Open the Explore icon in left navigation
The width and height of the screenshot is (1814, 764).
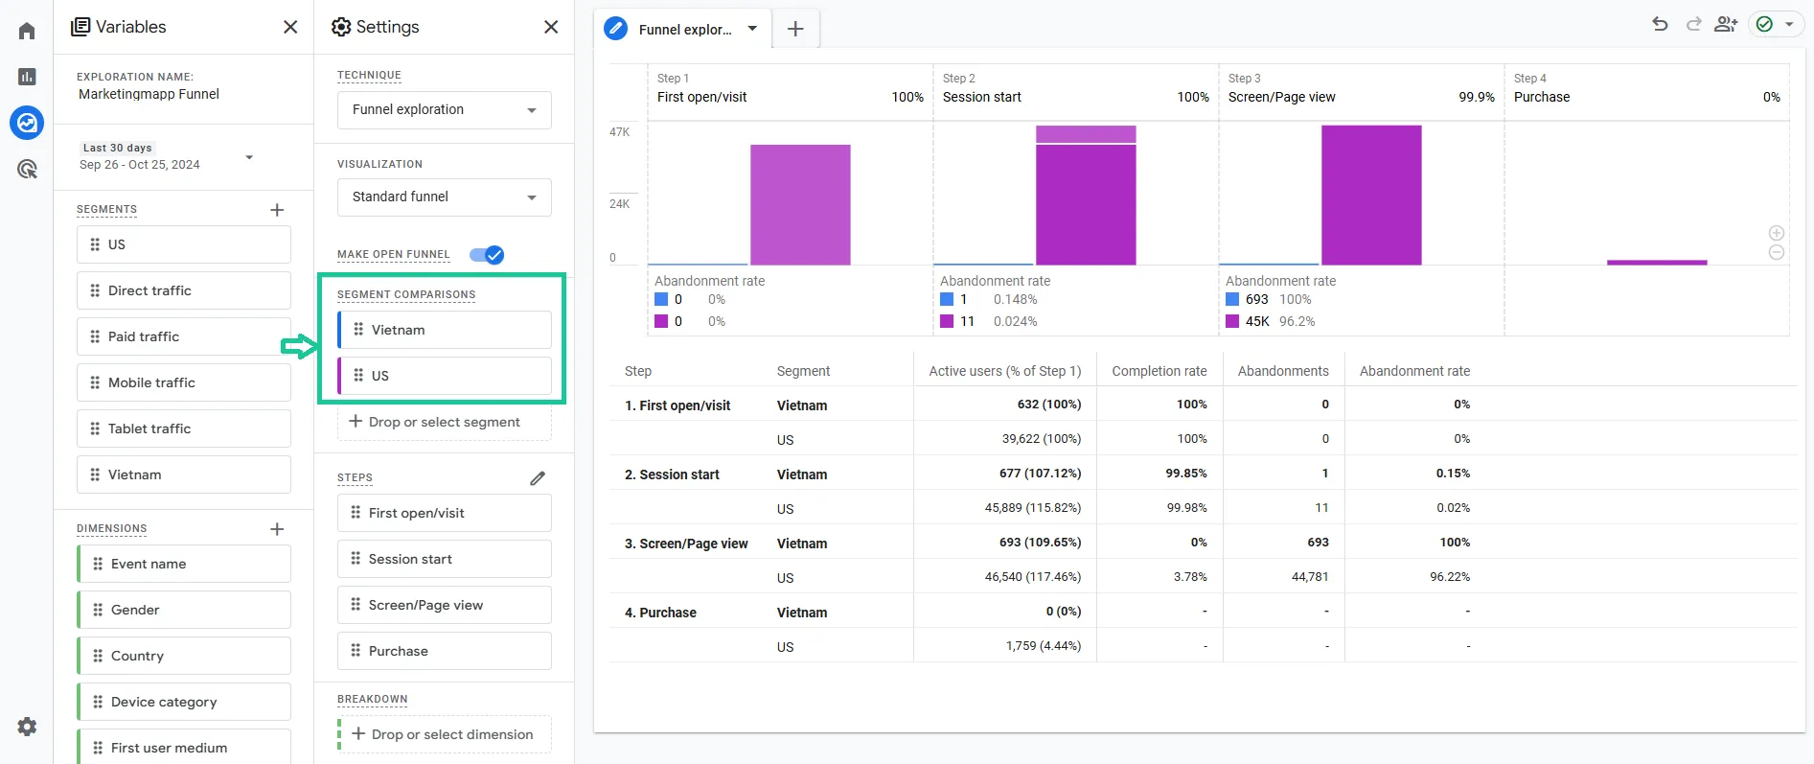coord(27,123)
